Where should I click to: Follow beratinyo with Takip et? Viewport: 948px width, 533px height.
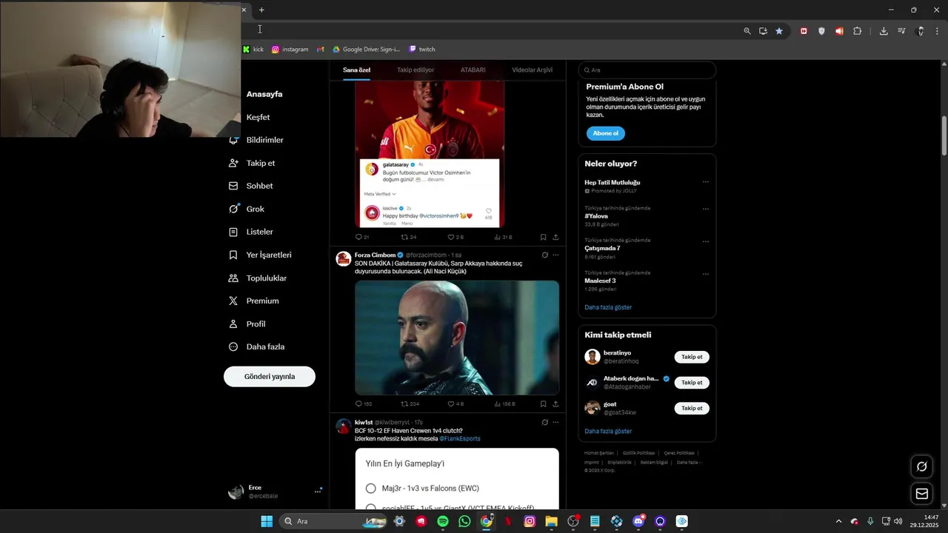click(692, 357)
